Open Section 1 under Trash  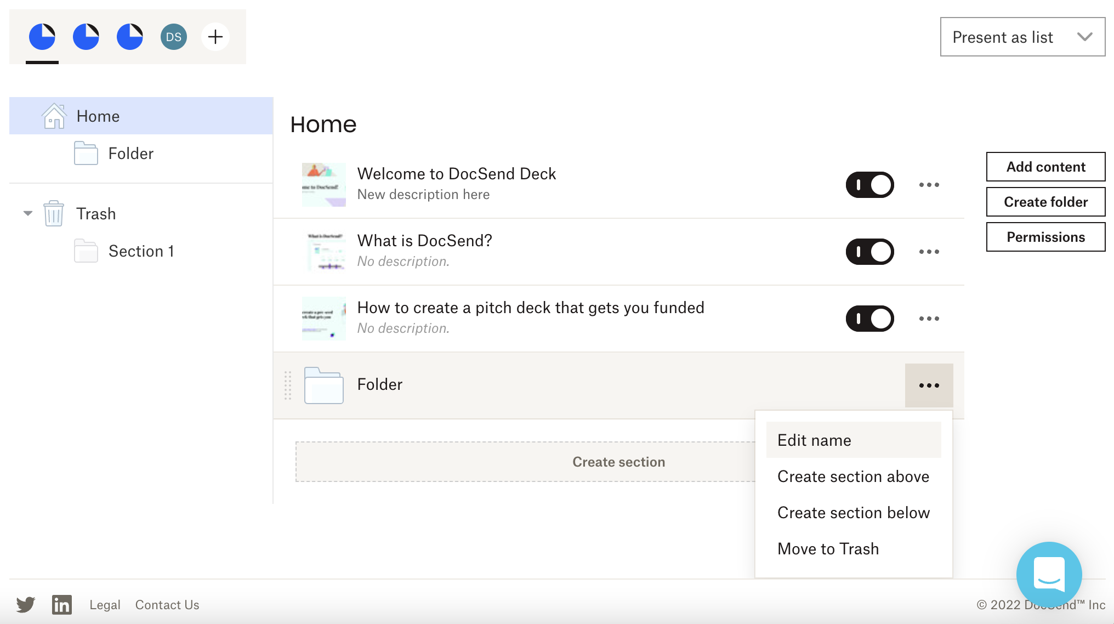pyautogui.click(x=141, y=251)
